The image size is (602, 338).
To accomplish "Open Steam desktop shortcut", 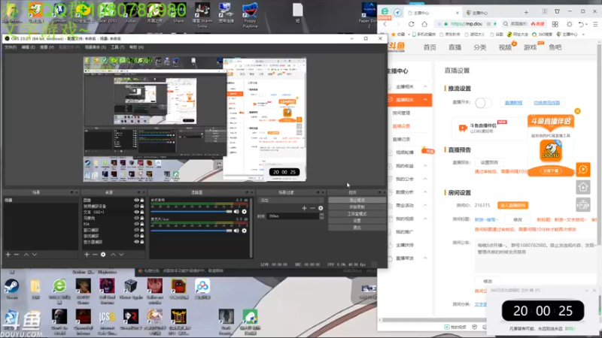I will pyautogui.click(x=11, y=289).
